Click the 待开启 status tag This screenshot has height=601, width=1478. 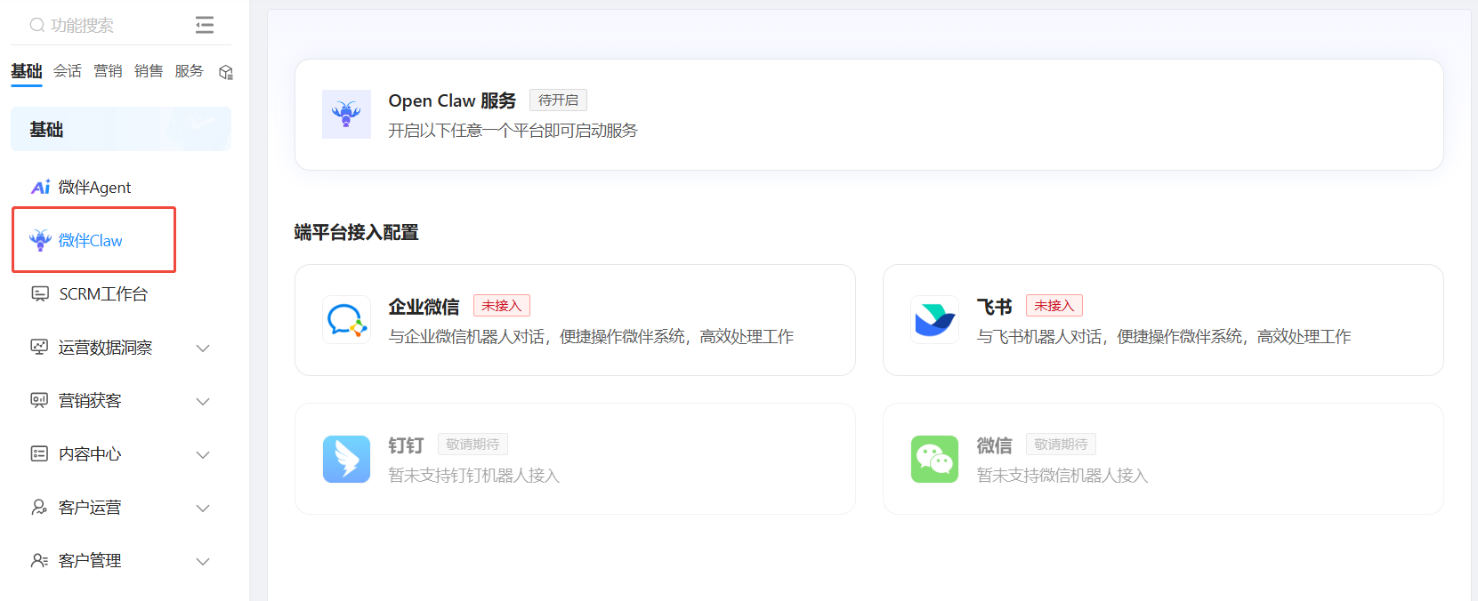coord(558,100)
